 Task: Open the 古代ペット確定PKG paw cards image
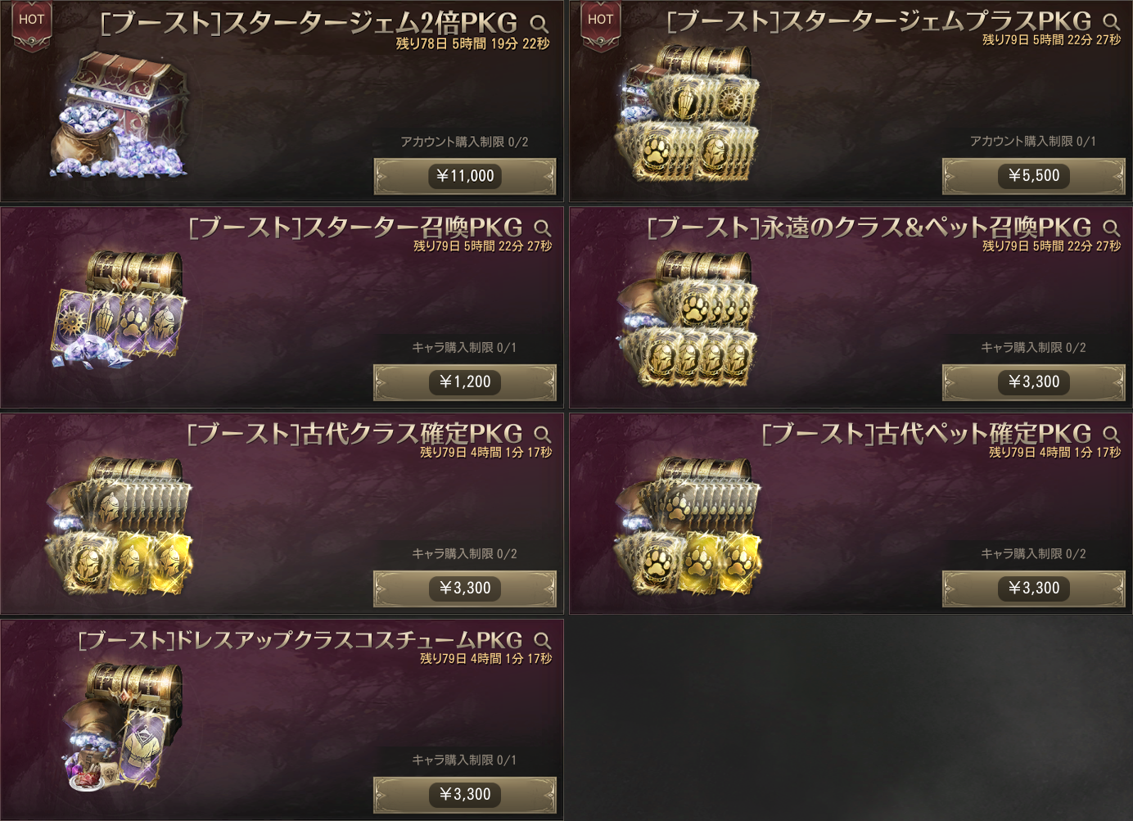click(x=688, y=526)
